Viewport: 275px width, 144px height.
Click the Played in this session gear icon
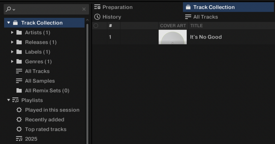point(19,110)
